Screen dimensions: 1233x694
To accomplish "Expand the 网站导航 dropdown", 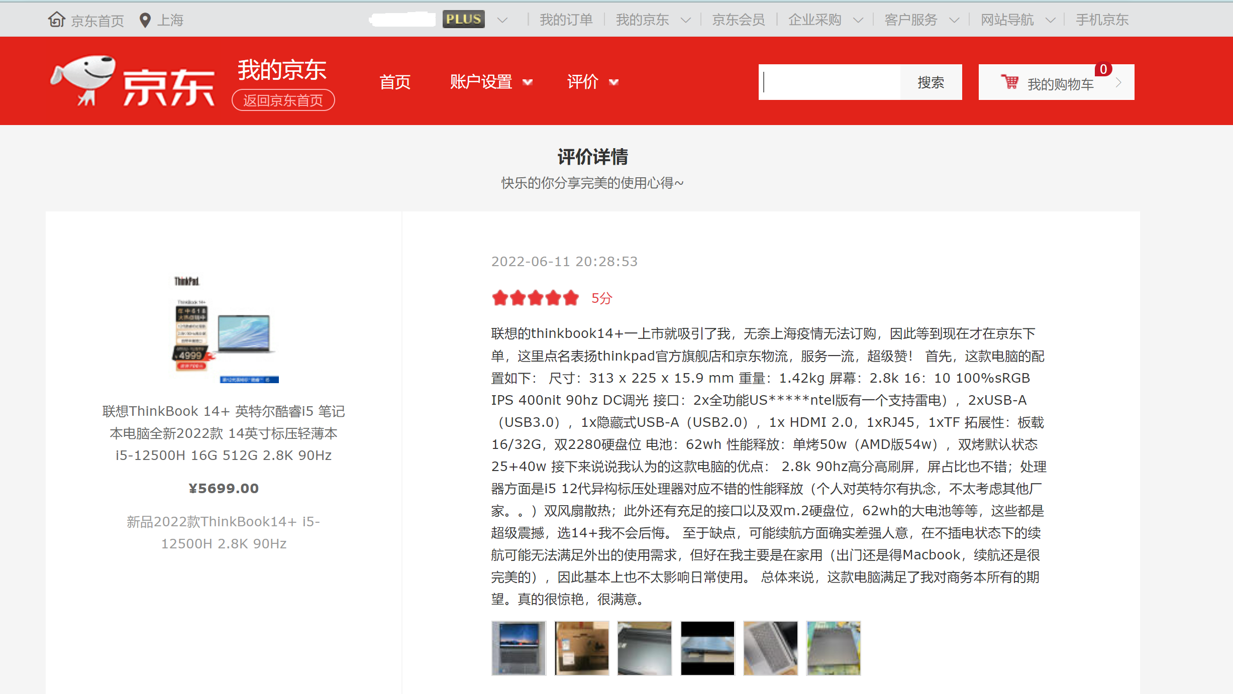I will click(1050, 20).
